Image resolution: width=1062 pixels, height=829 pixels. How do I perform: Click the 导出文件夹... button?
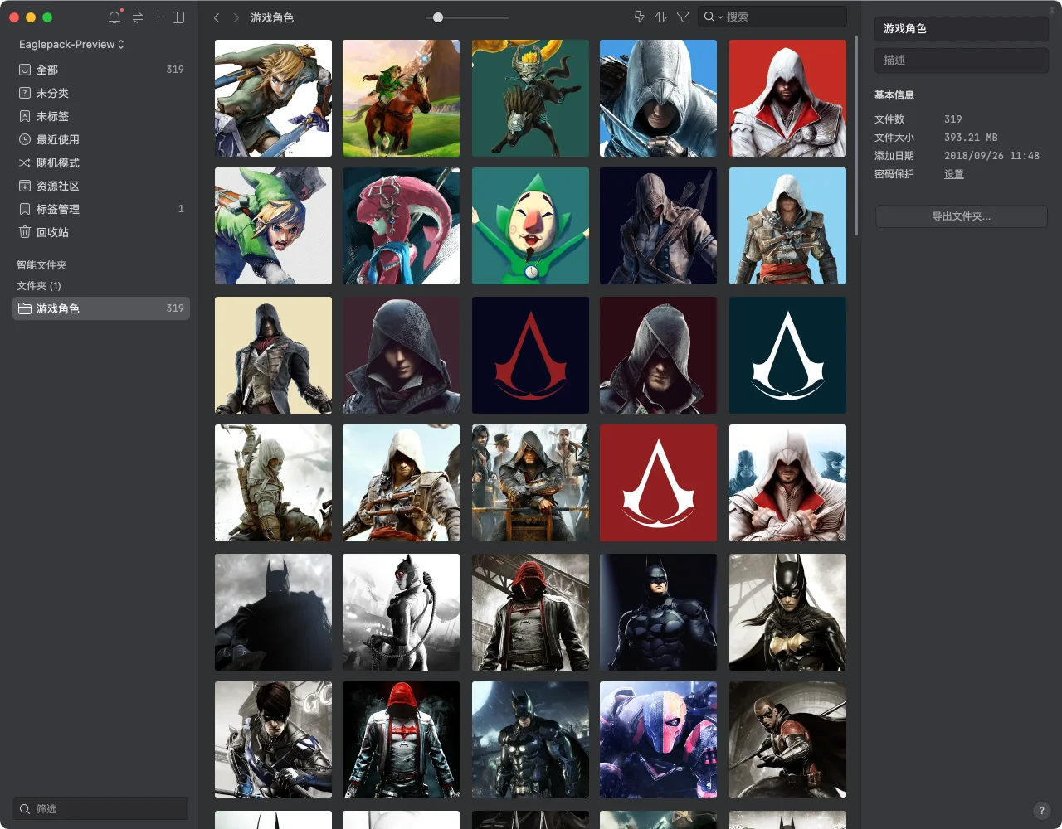point(962,216)
